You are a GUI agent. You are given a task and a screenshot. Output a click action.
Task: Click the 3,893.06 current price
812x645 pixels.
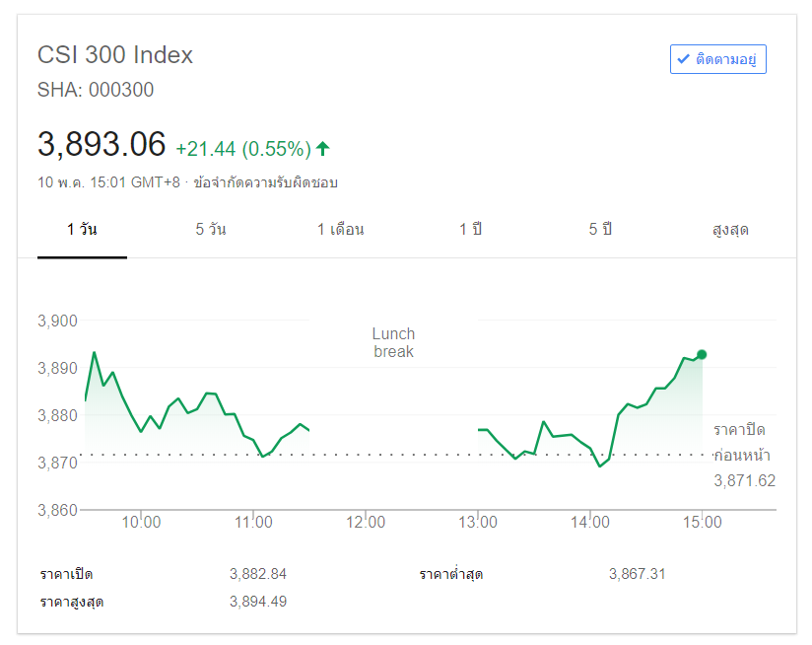[x=101, y=145]
